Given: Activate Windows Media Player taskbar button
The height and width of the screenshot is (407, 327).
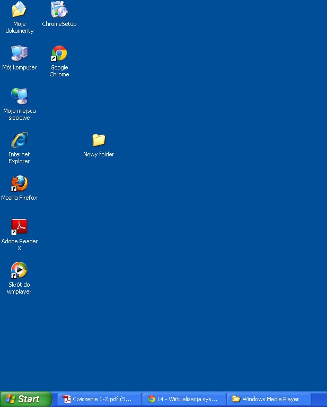Looking at the screenshot, I should pos(269,399).
